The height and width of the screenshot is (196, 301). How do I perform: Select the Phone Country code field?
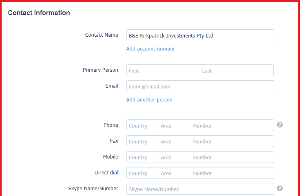point(143,126)
